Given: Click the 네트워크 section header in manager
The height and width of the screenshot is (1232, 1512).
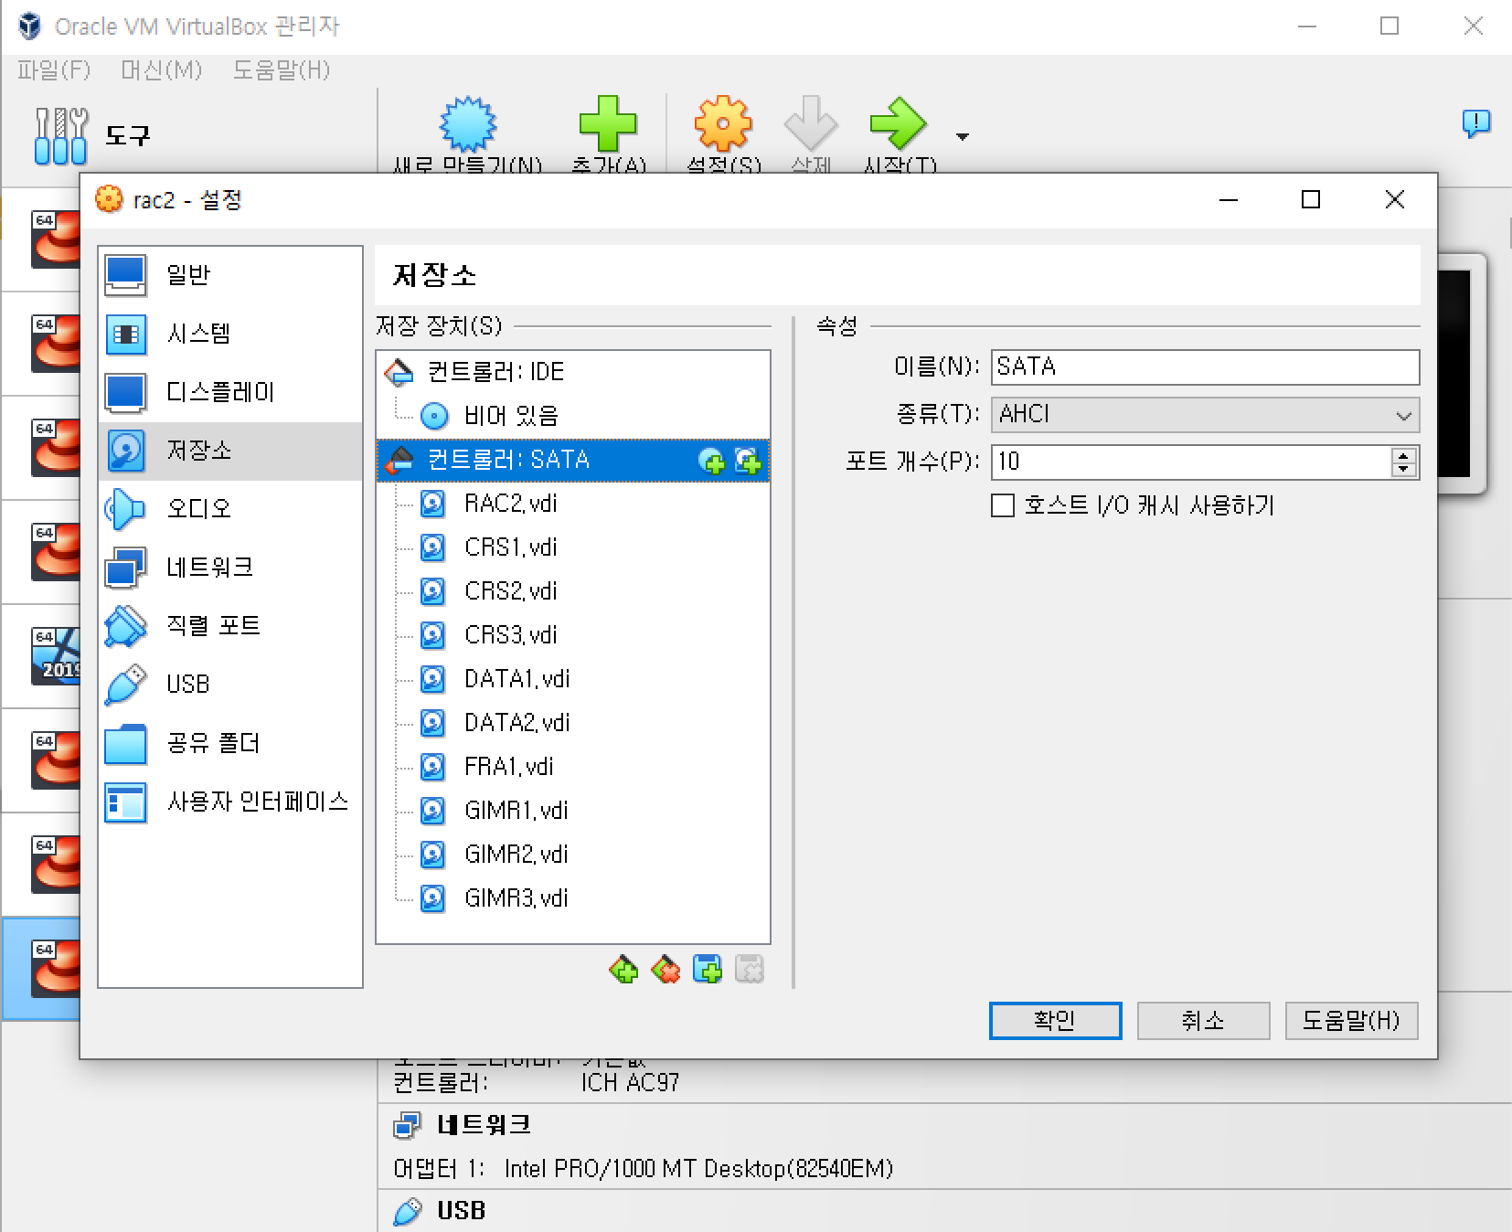Looking at the screenshot, I should [x=484, y=1125].
